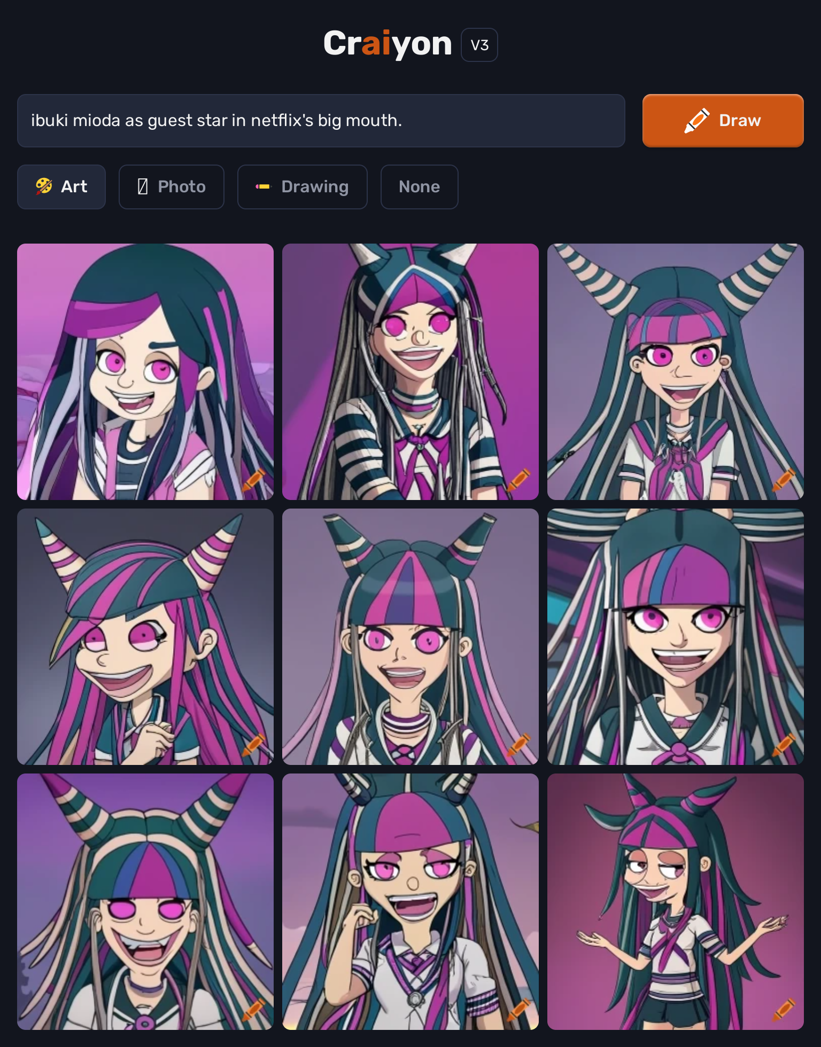Select the Drawing style option
Screen dimensions: 821x1047
(303, 187)
